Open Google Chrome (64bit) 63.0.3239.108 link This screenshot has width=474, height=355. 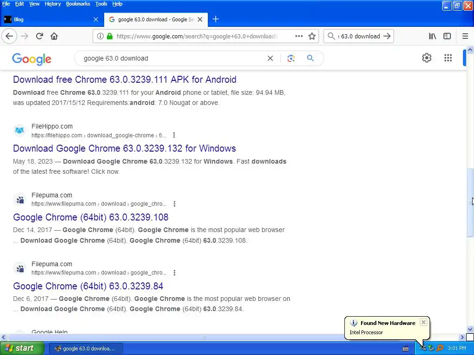tap(91, 217)
